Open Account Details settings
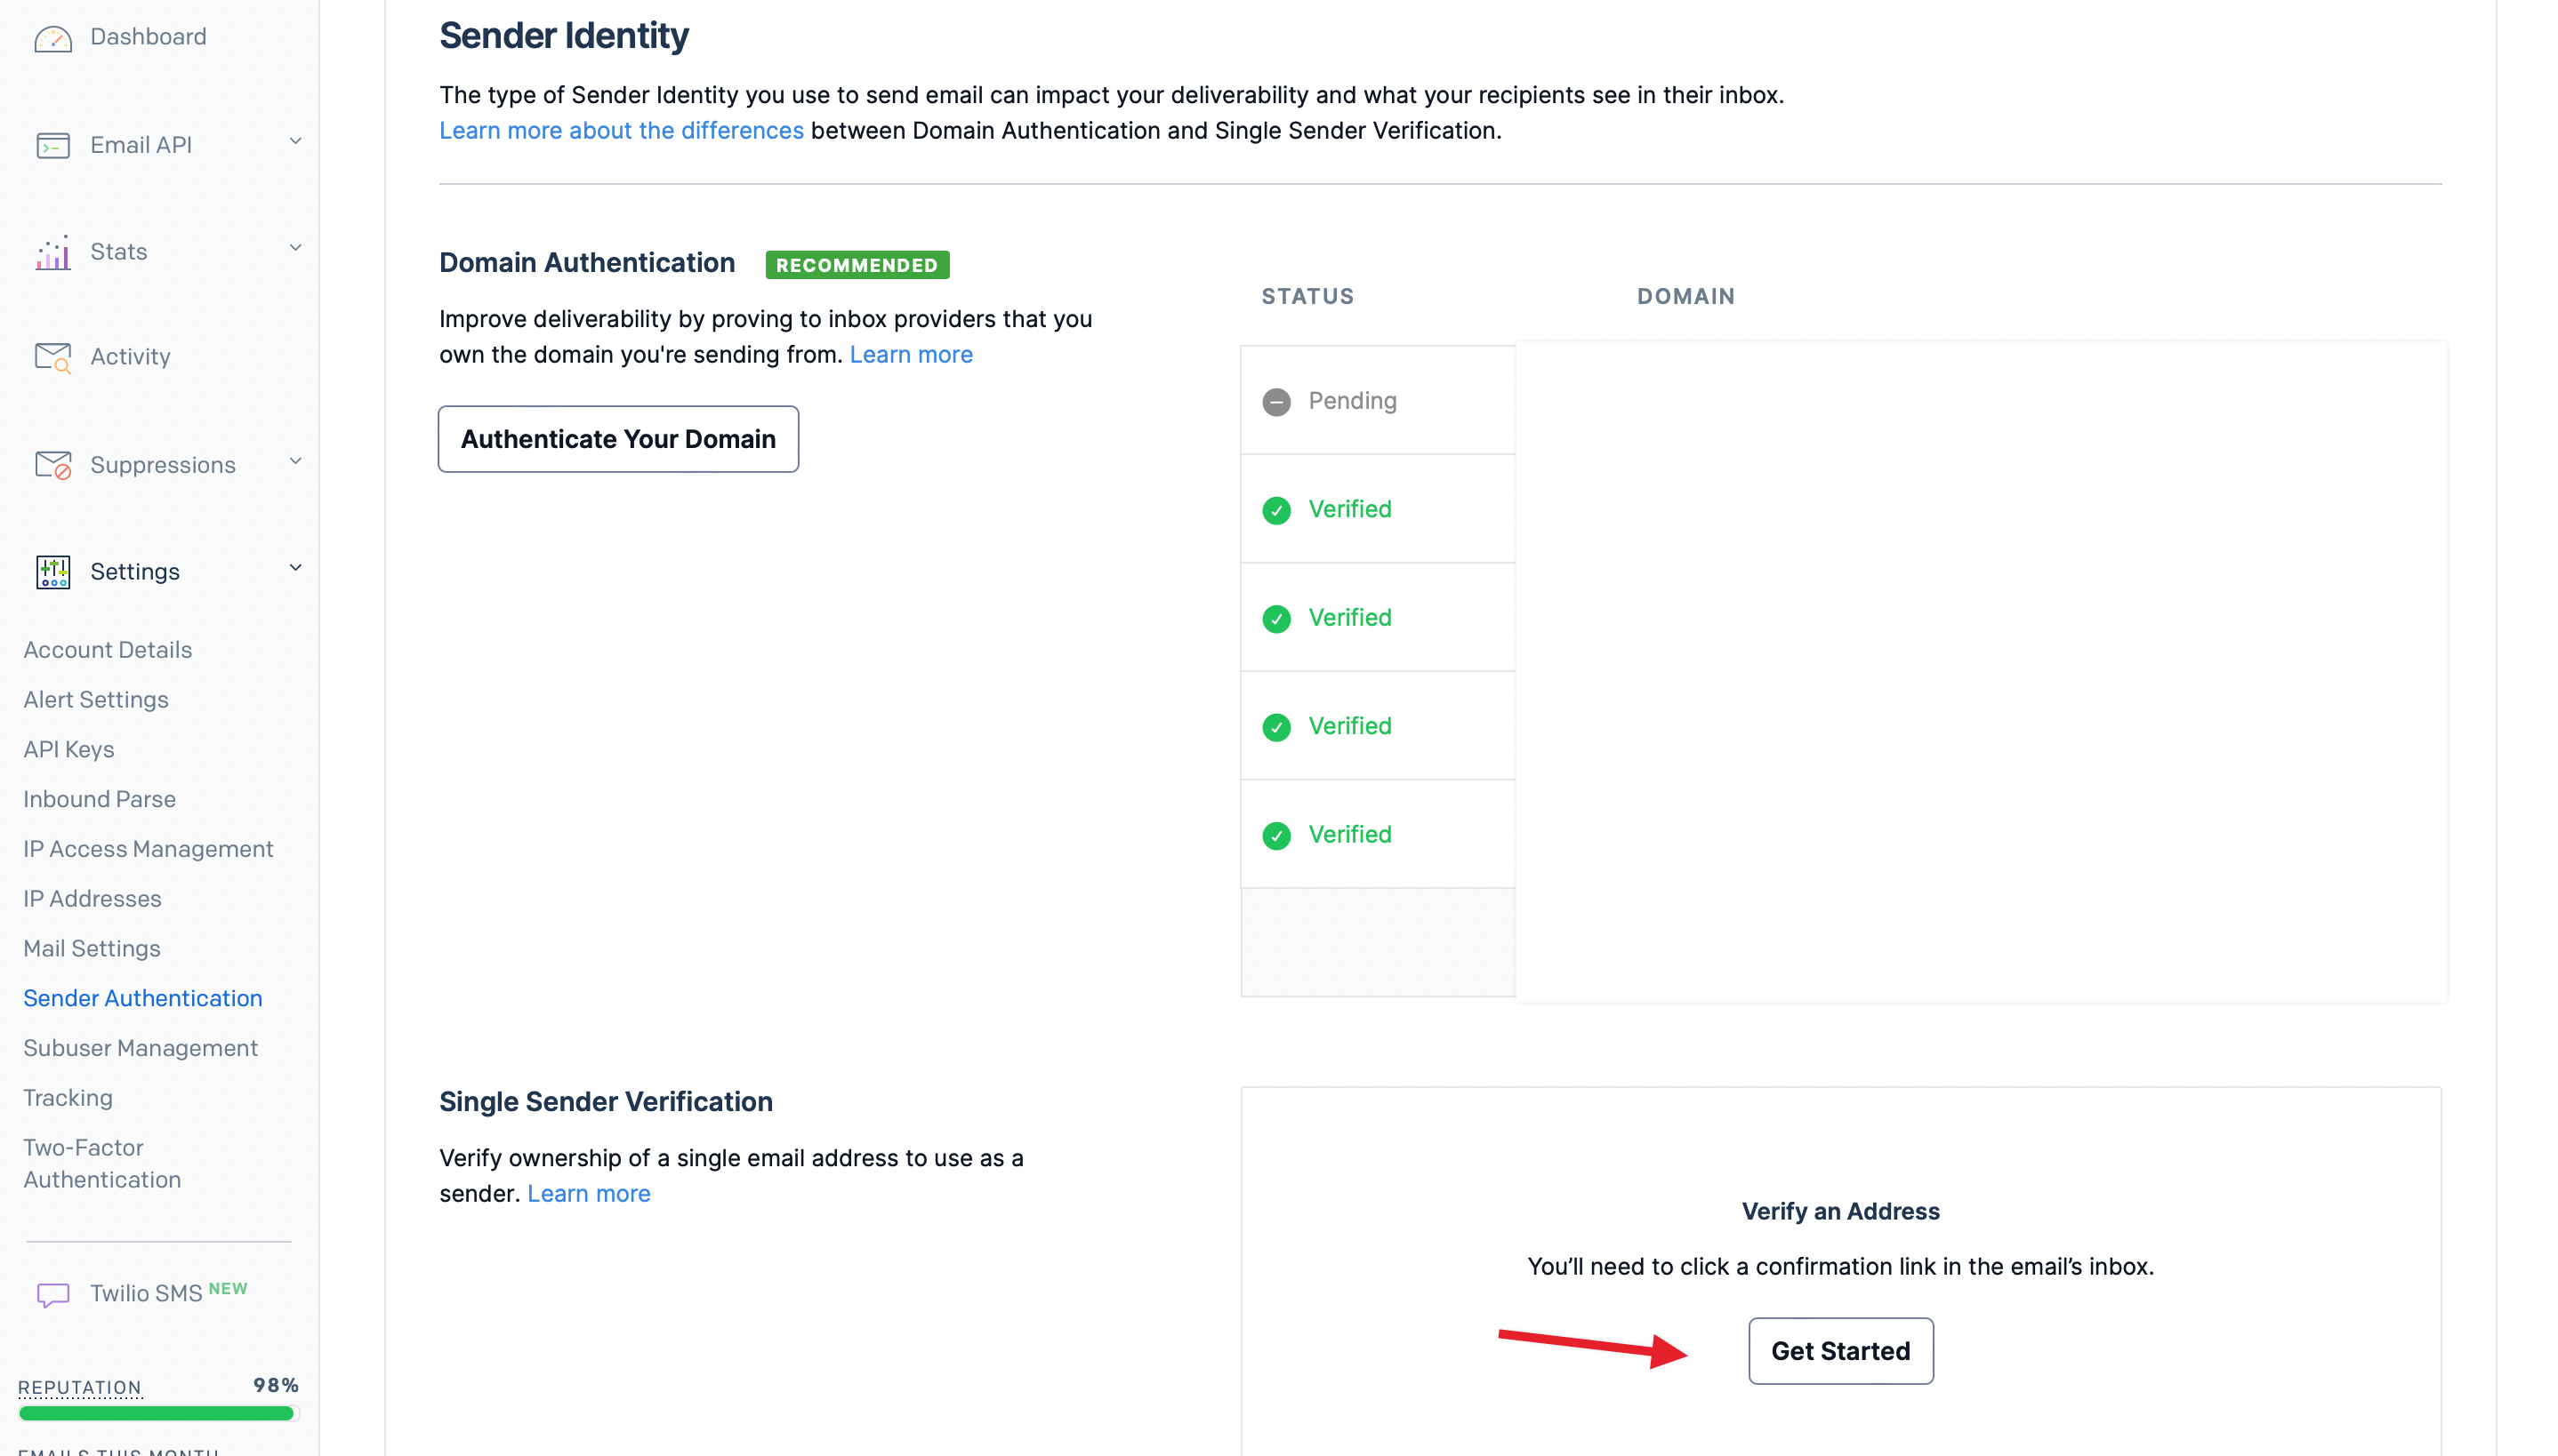This screenshot has width=2558, height=1456. coord(108,650)
